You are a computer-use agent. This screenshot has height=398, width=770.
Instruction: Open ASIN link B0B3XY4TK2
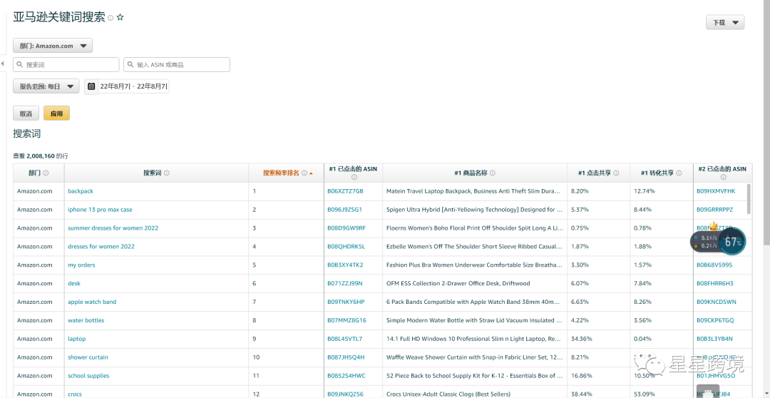pos(345,265)
